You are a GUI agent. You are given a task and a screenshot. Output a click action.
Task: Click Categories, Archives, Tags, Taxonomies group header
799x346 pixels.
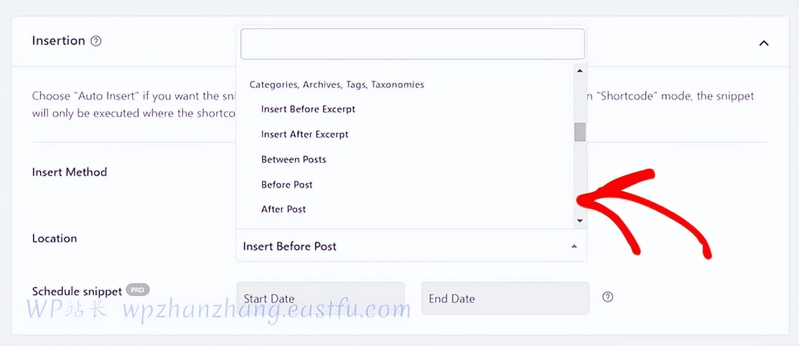click(337, 84)
